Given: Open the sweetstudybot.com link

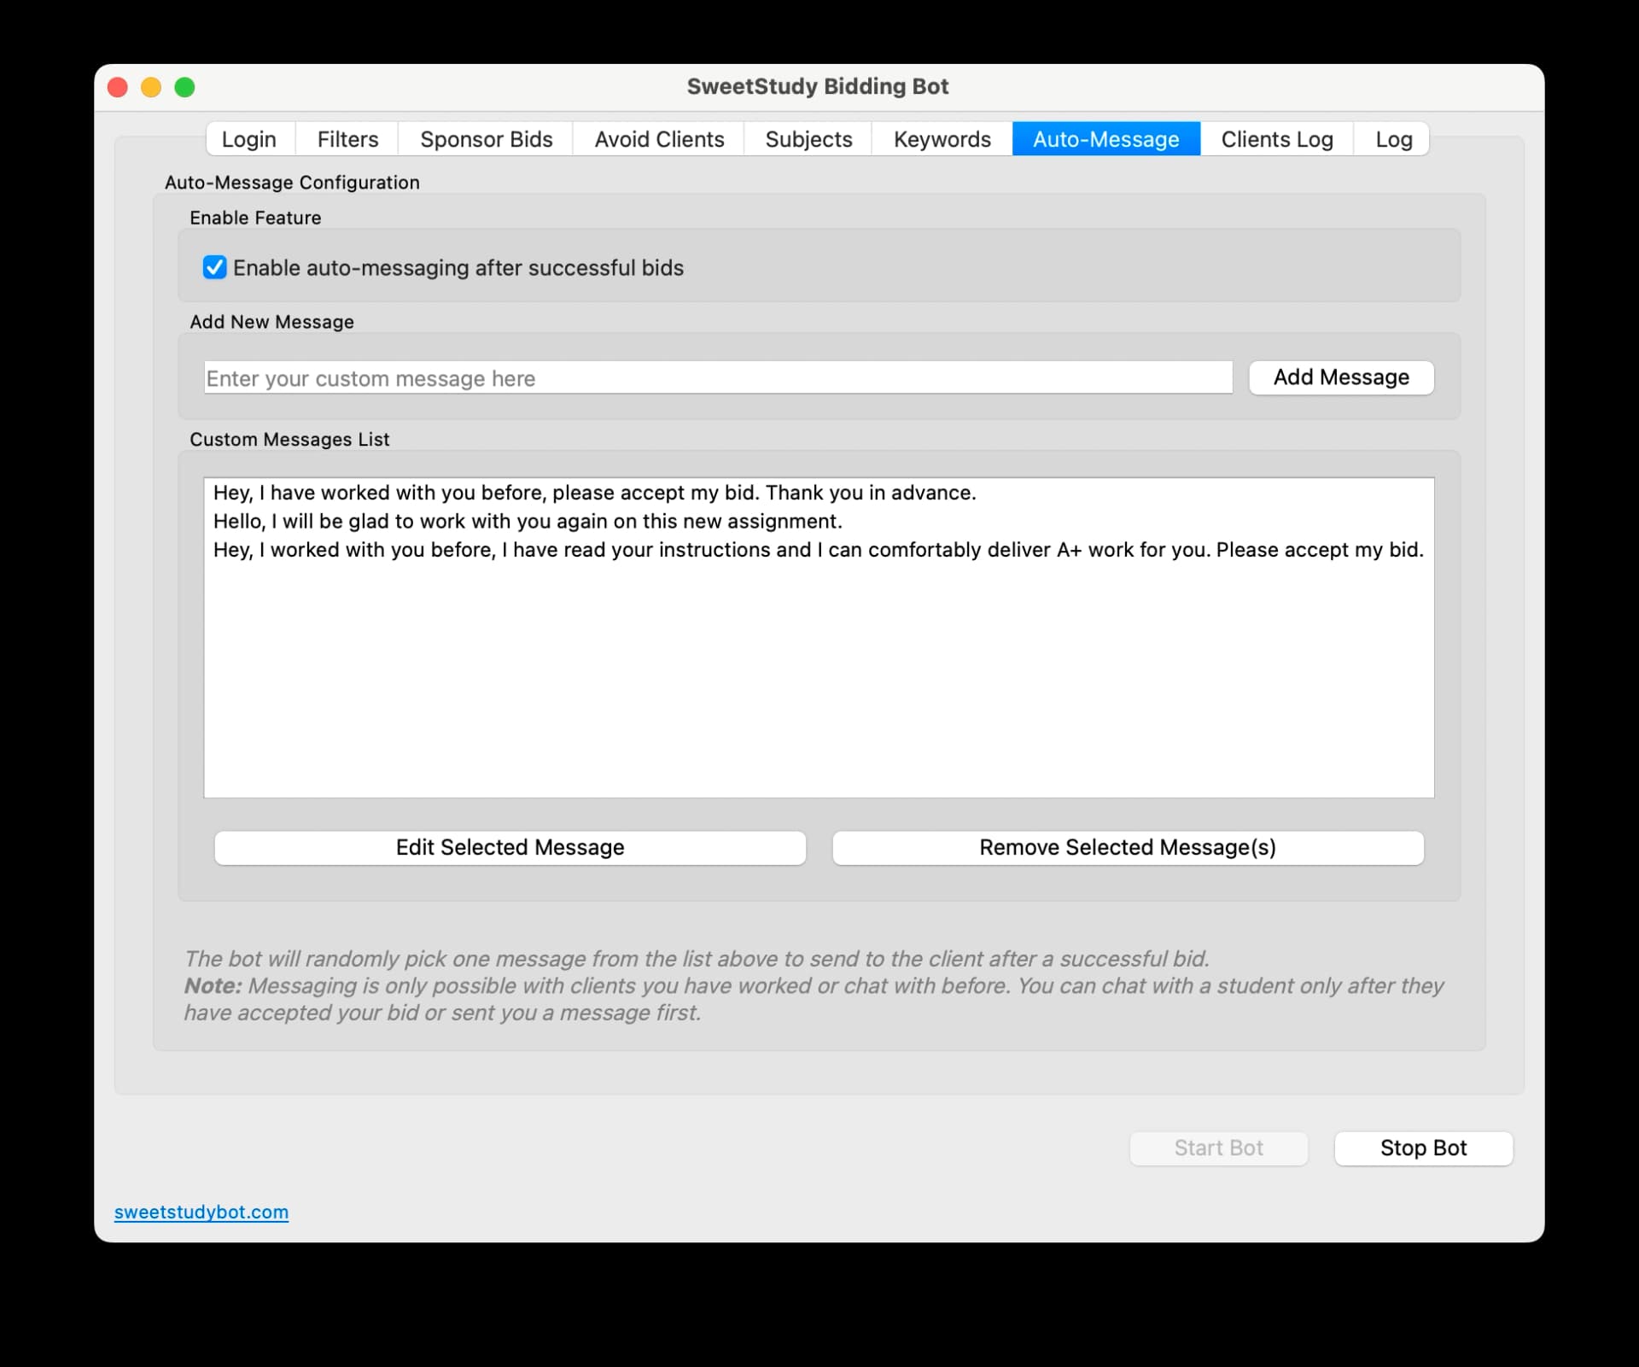Looking at the screenshot, I should point(201,1212).
